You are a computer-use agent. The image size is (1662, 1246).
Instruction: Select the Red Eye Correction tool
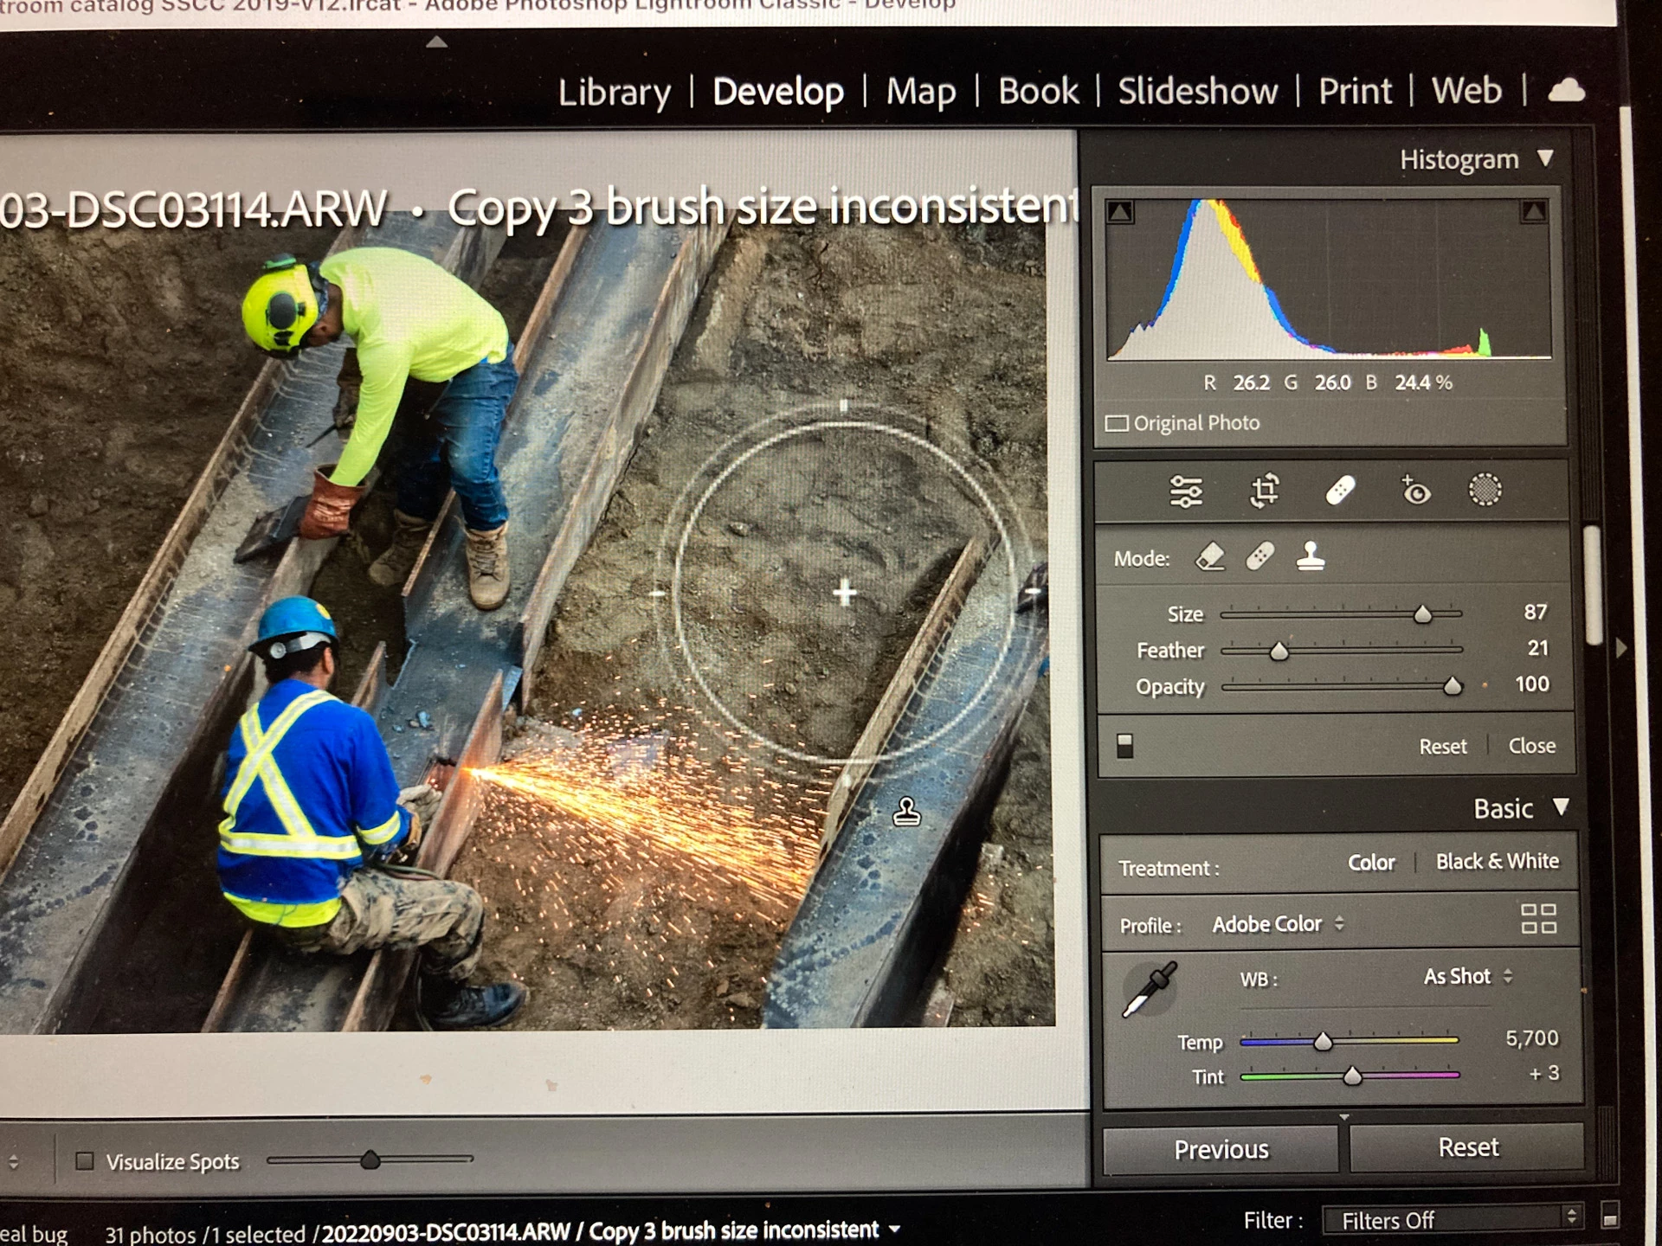(1415, 491)
